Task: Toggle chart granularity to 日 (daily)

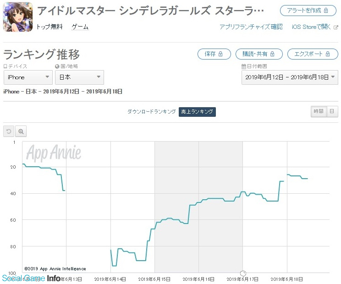Action: (332, 111)
